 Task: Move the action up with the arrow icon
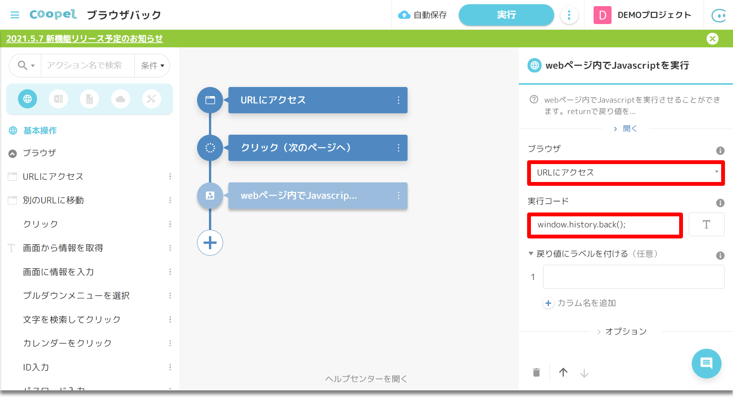pyautogui.click(x=563, y=372)
